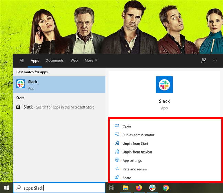Switch to the Documents tab
223x193 pixels.
click(x=55, y=60)
